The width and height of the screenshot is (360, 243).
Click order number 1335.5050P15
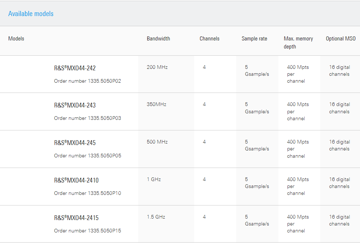(x=87, y=231)
